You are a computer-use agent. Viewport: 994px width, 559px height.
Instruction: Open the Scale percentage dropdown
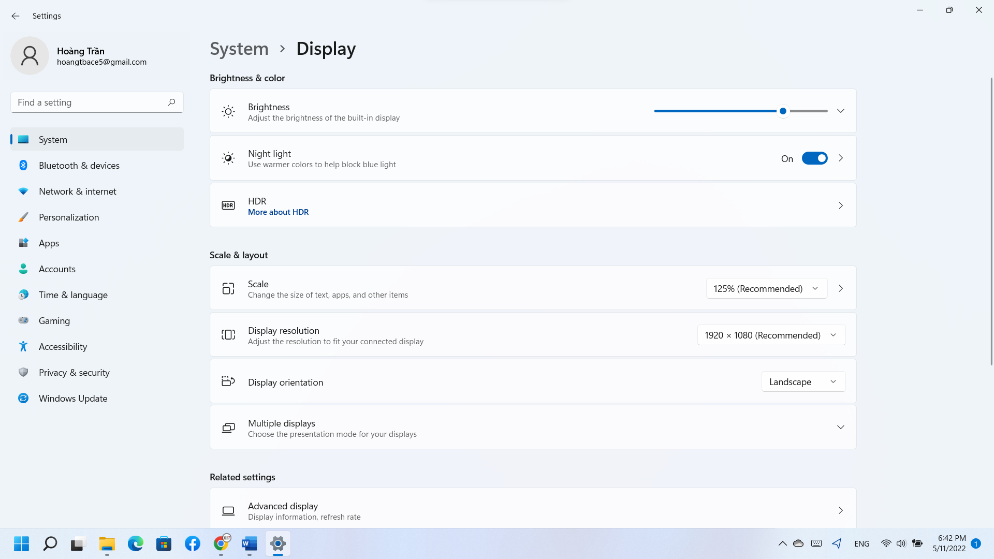click(x=766, y=288)
